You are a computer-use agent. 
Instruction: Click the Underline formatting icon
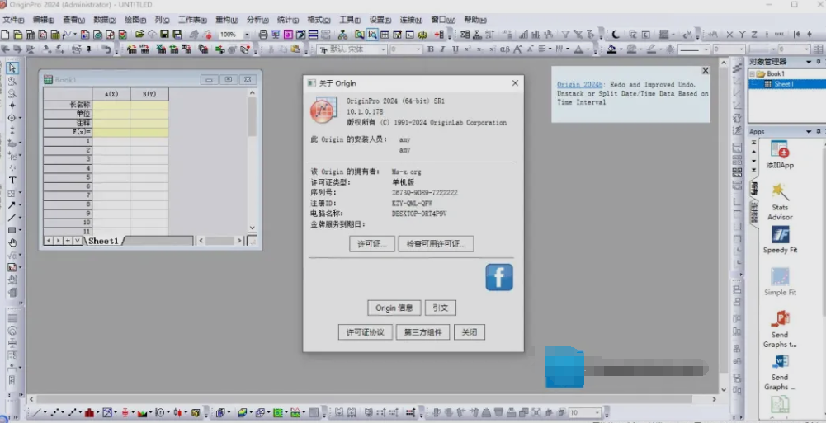(x=455, y=49)
